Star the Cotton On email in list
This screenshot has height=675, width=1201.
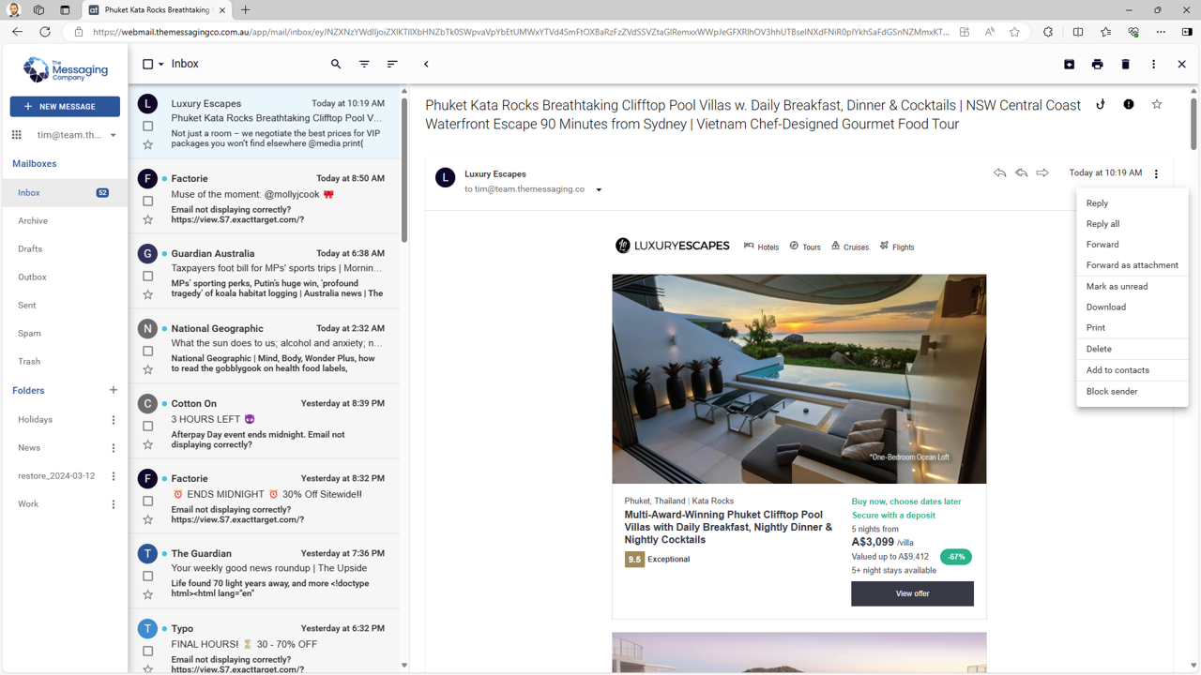(x=147, y=444)
